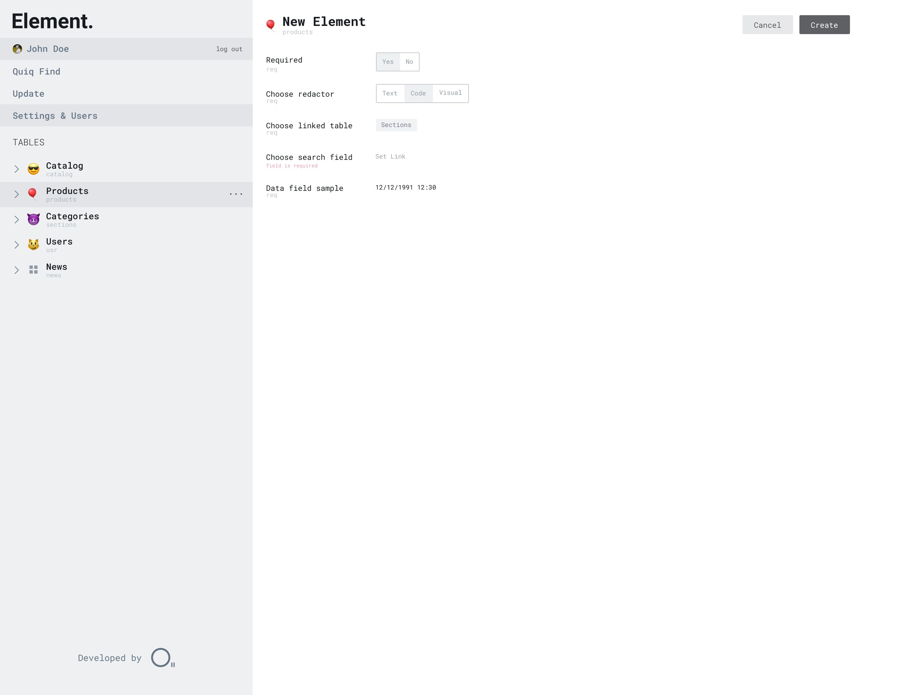
Task: Expand the Categories table chevron
Action: [16, 219]
